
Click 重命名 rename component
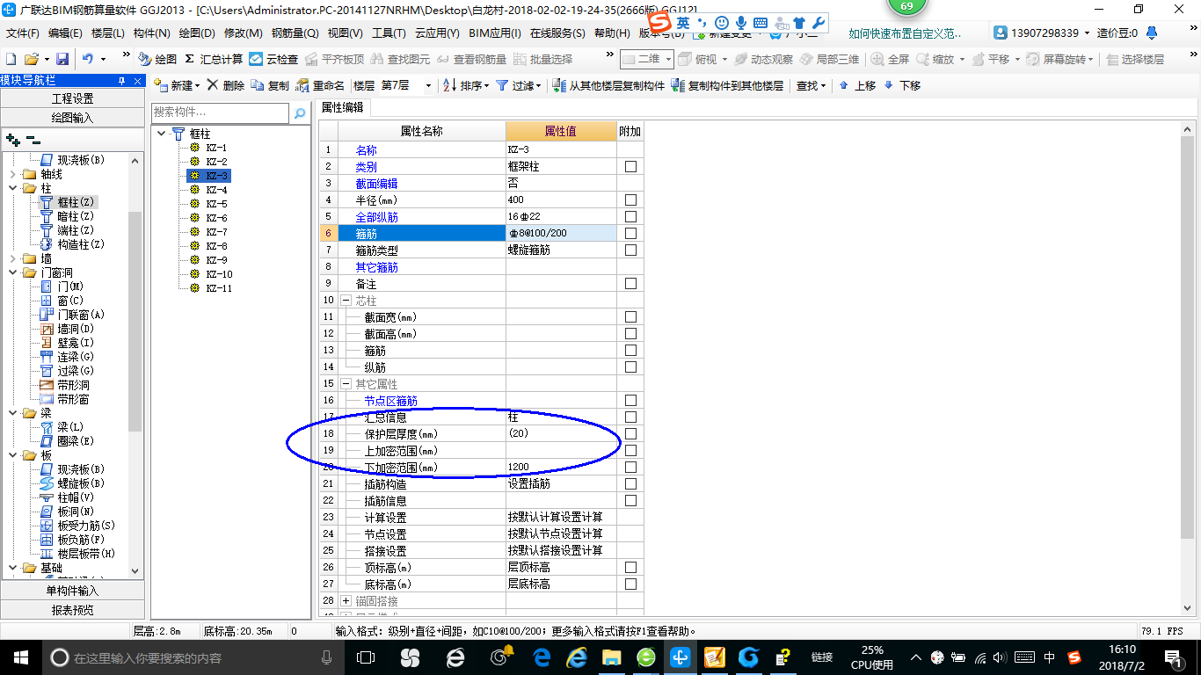(320, 85)
